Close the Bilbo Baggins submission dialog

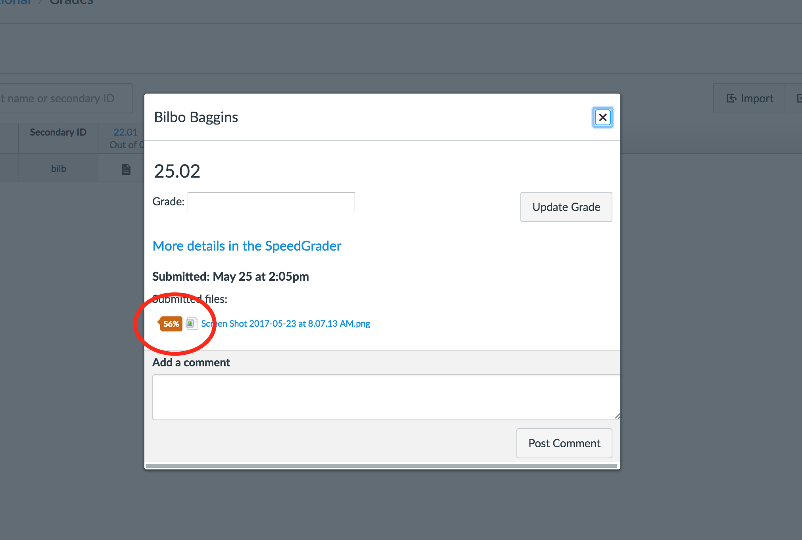point(602,117)
